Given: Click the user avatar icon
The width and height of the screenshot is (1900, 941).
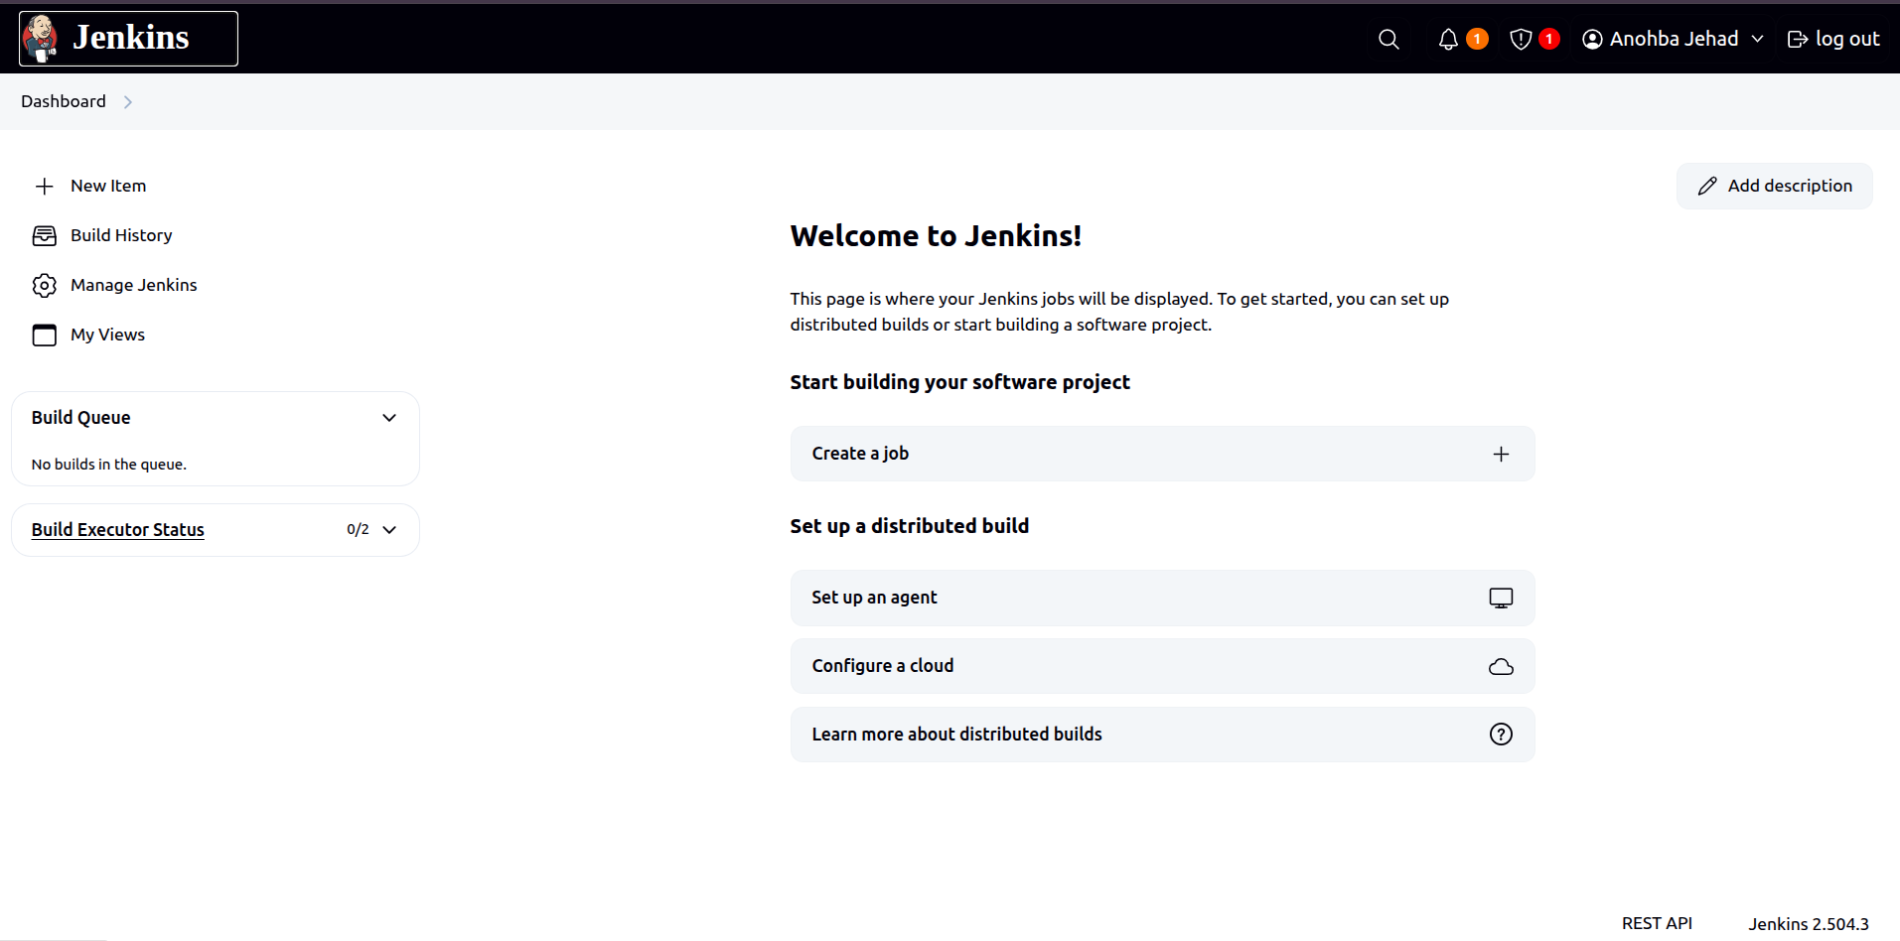Looking at the screenshot, I should 1592,39.
